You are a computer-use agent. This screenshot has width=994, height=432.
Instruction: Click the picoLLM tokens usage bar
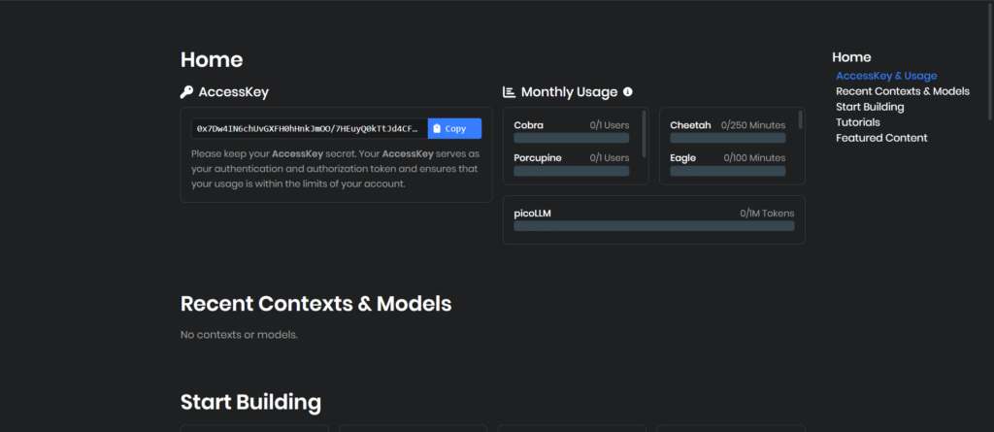[653, 226]
